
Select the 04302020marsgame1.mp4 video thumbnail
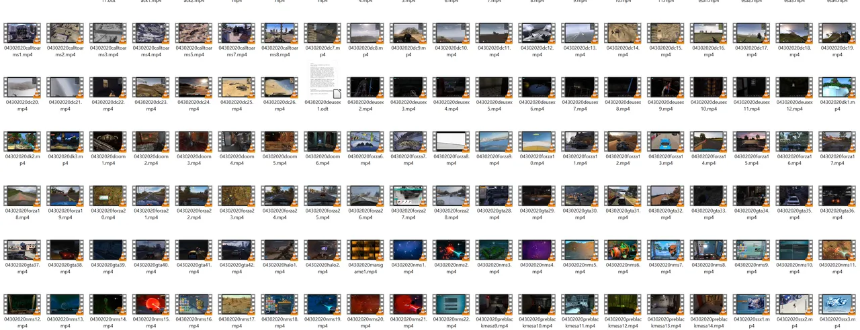(365, 250)
